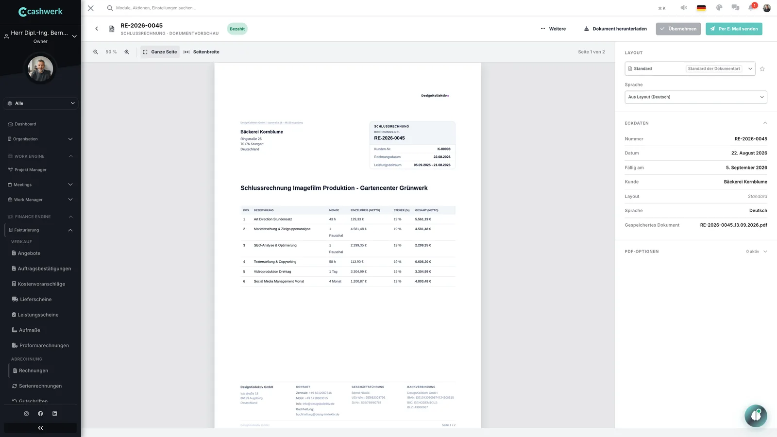Click Dokument herunterladen
This screenshot has height=437, width=777.
(x=615, y=29)
